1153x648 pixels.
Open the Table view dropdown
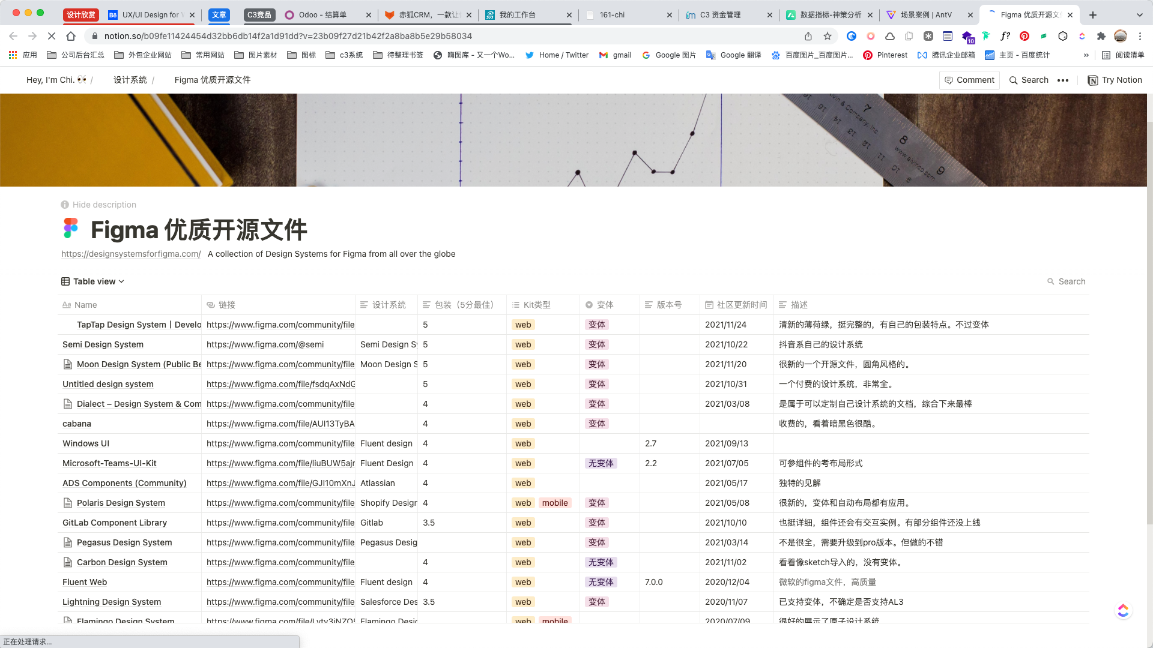coord(93,281)
